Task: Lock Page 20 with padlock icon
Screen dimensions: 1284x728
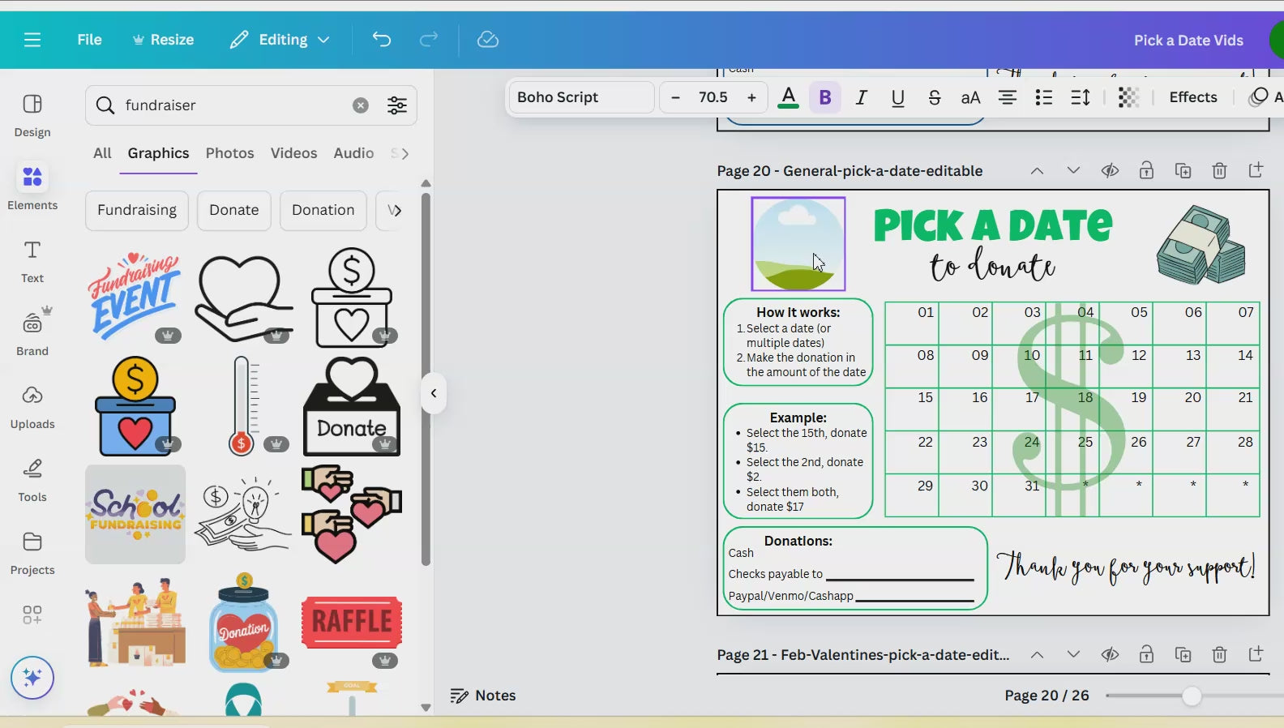Action: 1146,170
